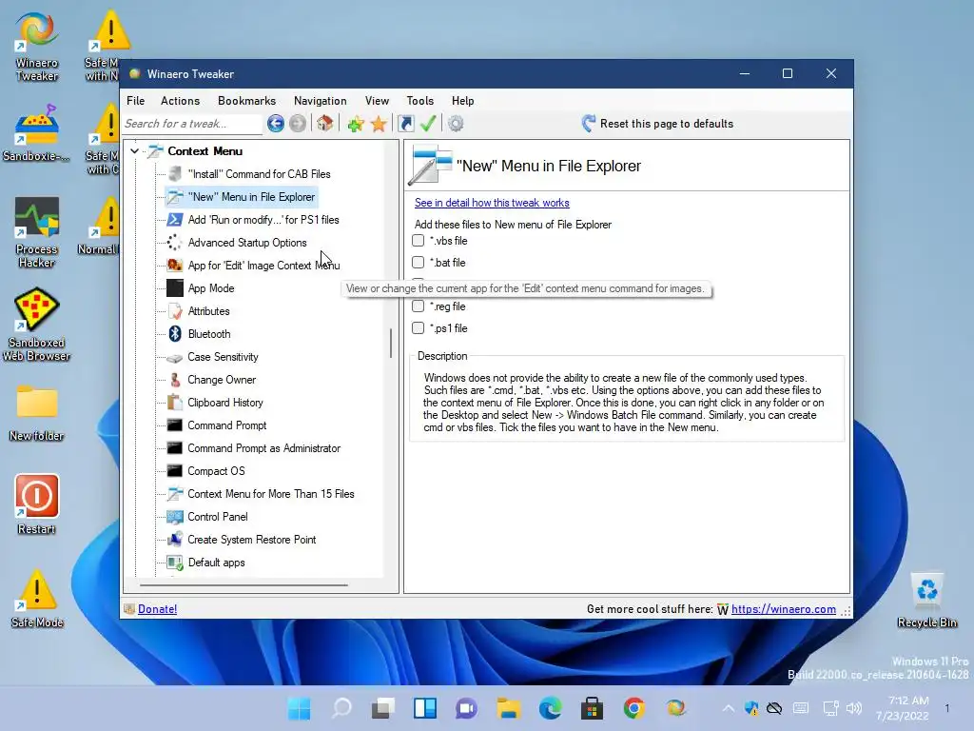Select Winaero Tweaker desktop shortcut
974x731 pixels.
[37, 47]
